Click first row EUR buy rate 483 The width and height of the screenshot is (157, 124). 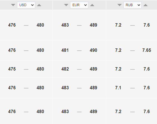pyautogui.click(x=65, y=25)
